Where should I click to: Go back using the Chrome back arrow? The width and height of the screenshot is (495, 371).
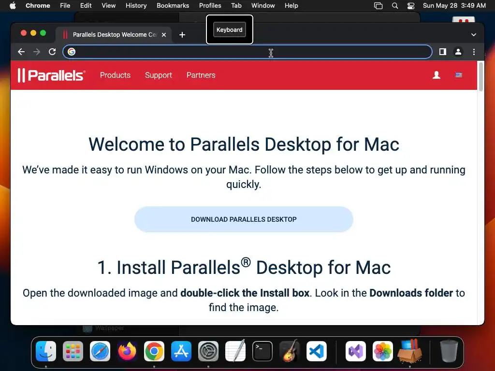pyautogui.click(x=21, y=52)
